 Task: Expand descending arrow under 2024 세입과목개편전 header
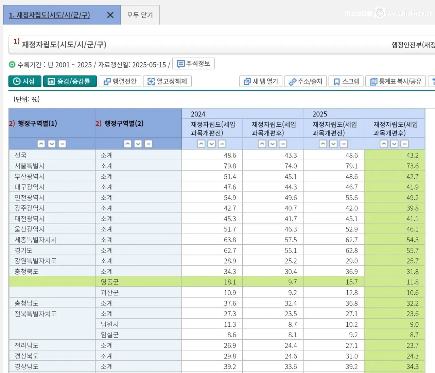coord(211,144)
